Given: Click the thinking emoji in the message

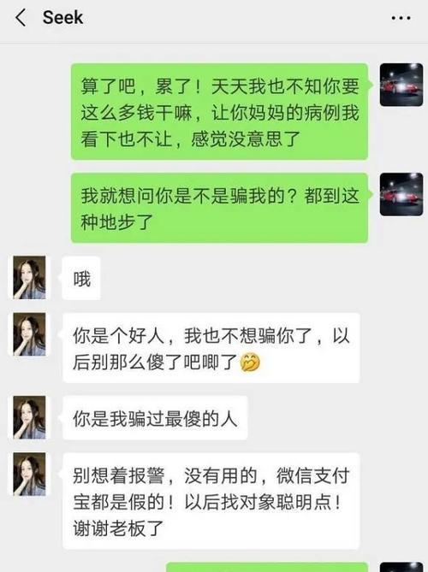Looking at the screenshot, I should [250, 363].
